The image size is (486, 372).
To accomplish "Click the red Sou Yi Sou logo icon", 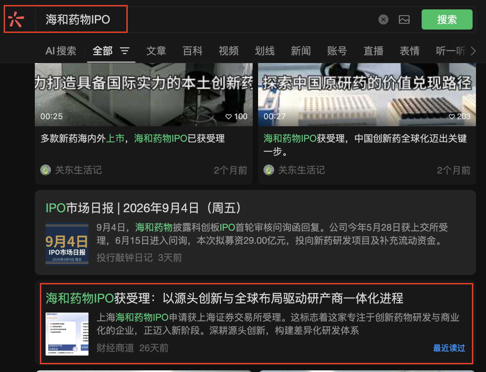I will coord(16,19).
